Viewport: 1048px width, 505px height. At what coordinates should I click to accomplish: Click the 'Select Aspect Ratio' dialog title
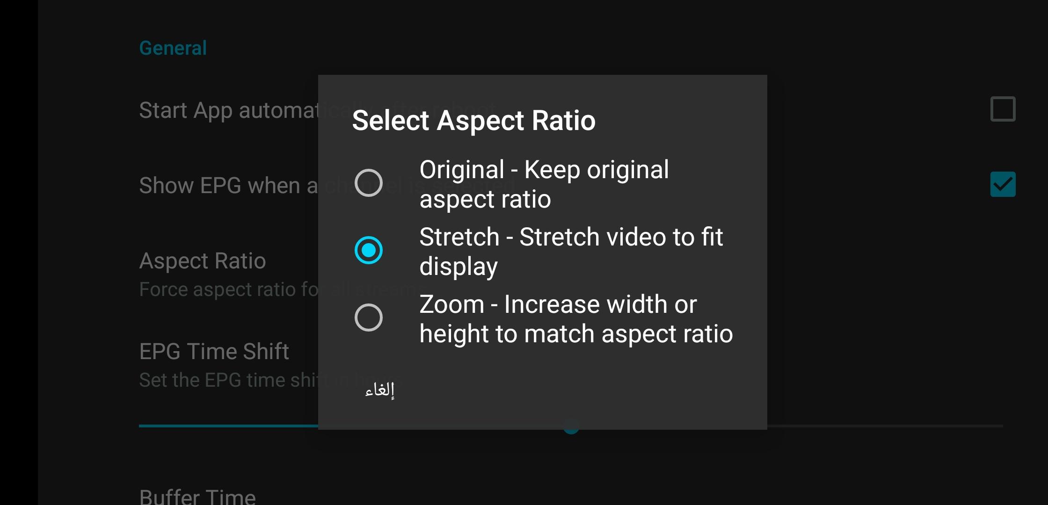point(473,121)
